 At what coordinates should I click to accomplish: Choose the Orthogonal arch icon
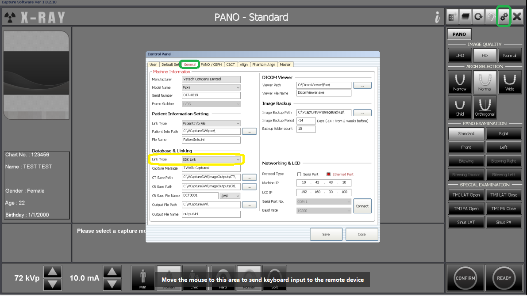click(x=485, y=107)
